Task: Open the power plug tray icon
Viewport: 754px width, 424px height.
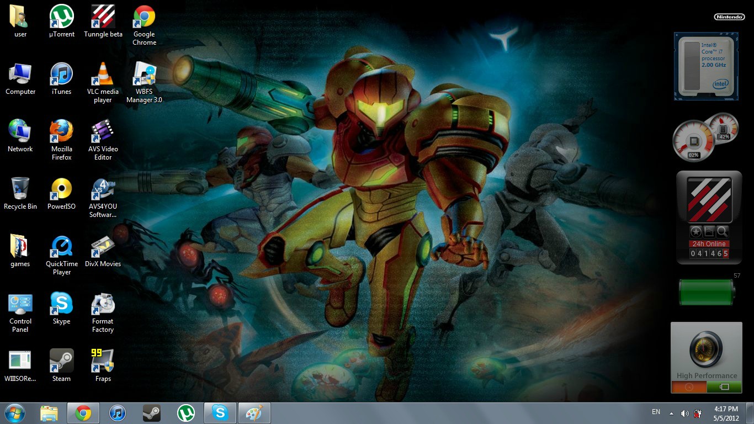Action: click(x=698, y=413)
